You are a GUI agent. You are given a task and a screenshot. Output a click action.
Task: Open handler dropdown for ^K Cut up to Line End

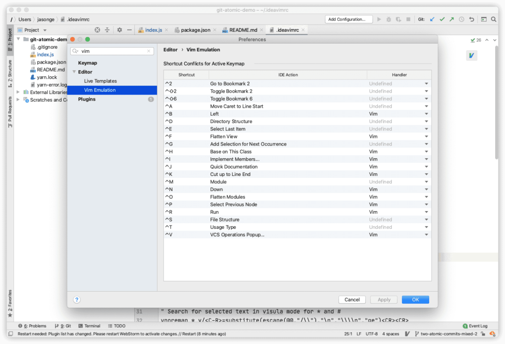point(426,175)
